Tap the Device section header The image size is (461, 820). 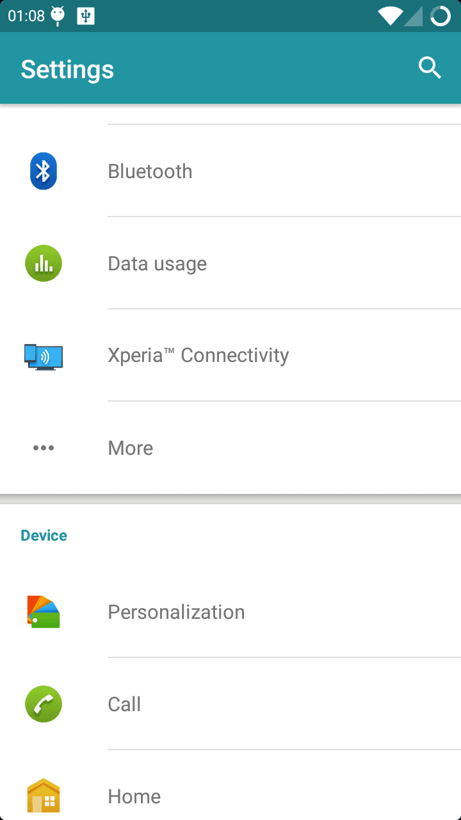(x=44, y=536)
